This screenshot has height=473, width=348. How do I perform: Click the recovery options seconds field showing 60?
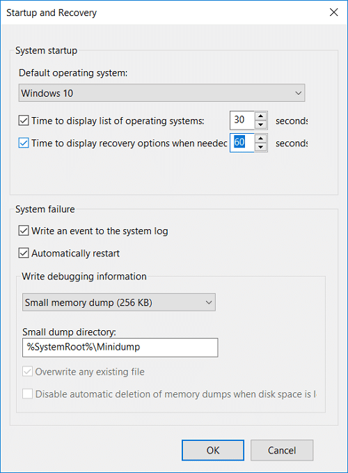pyautogui.click(x=242, y=142)
